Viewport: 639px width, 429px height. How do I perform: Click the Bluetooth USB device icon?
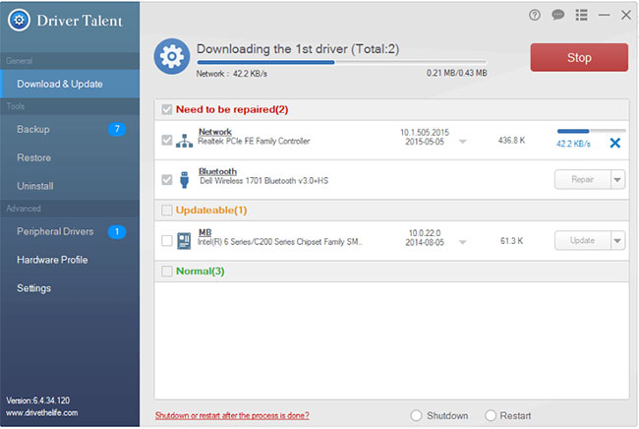click(184, 179)
